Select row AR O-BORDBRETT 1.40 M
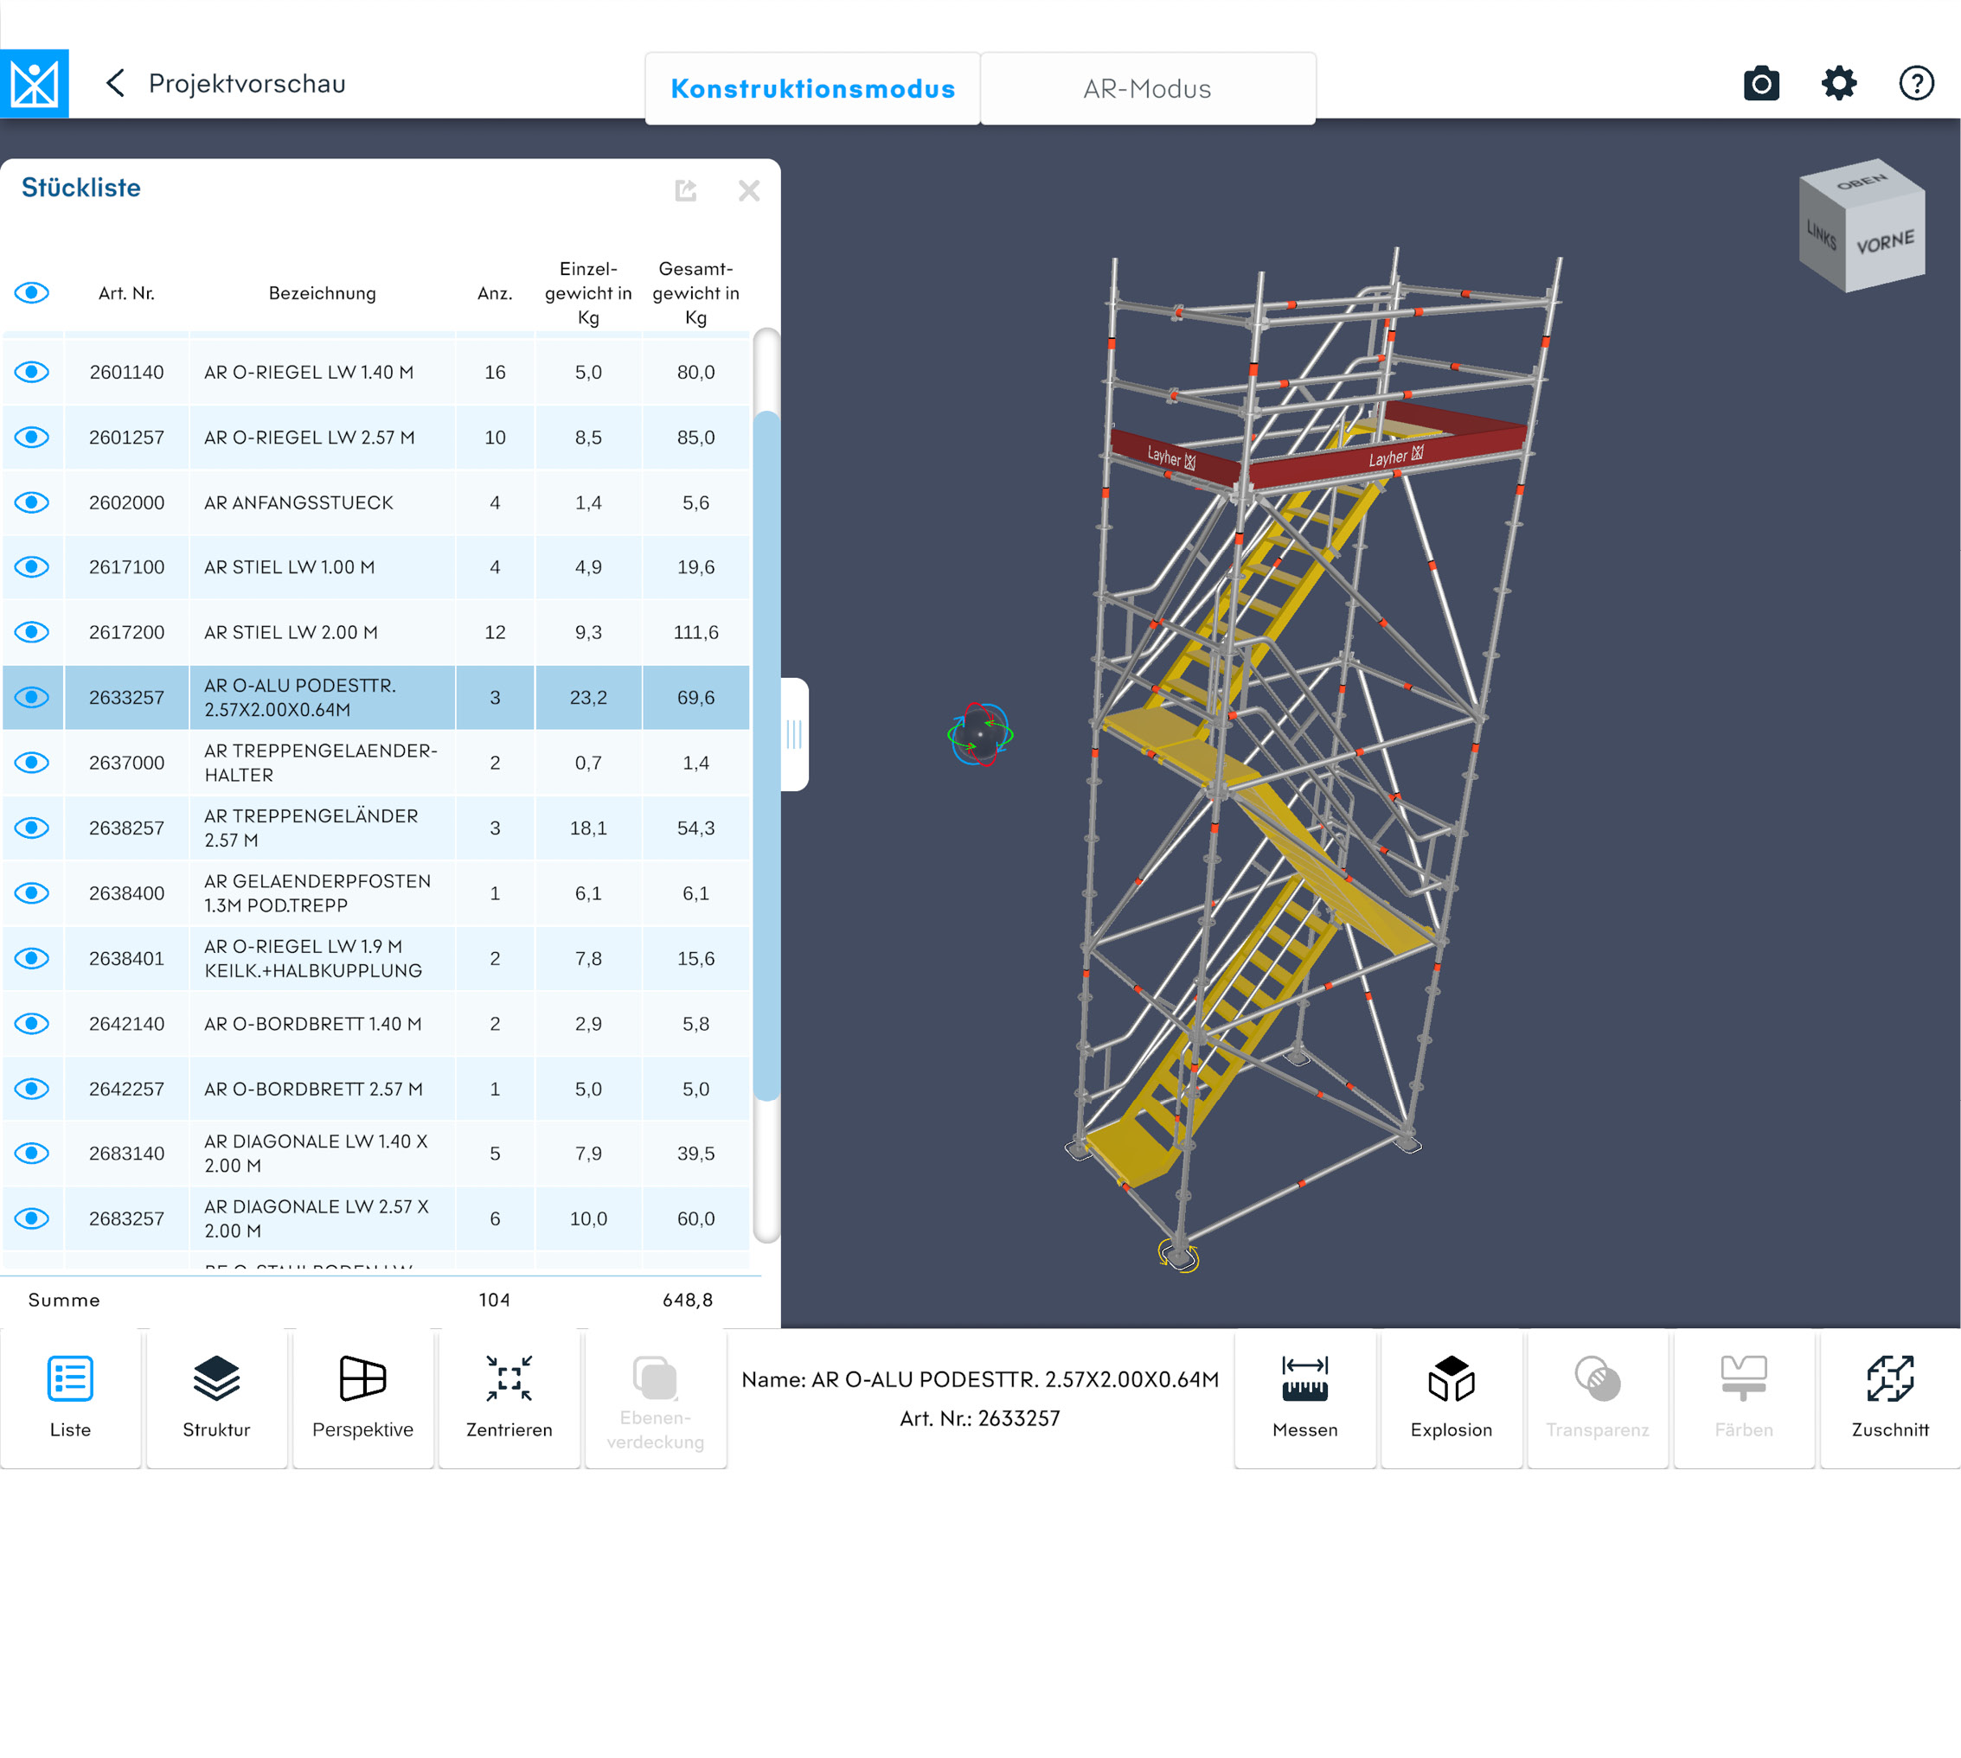This screenshot has height=1758, width=1961. point(375,1023)
